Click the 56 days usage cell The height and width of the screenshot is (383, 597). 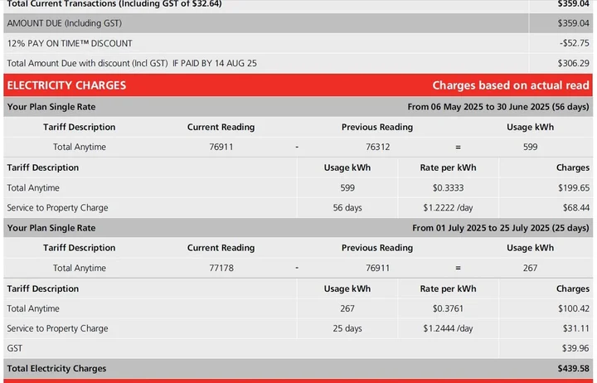coord(347,208)
